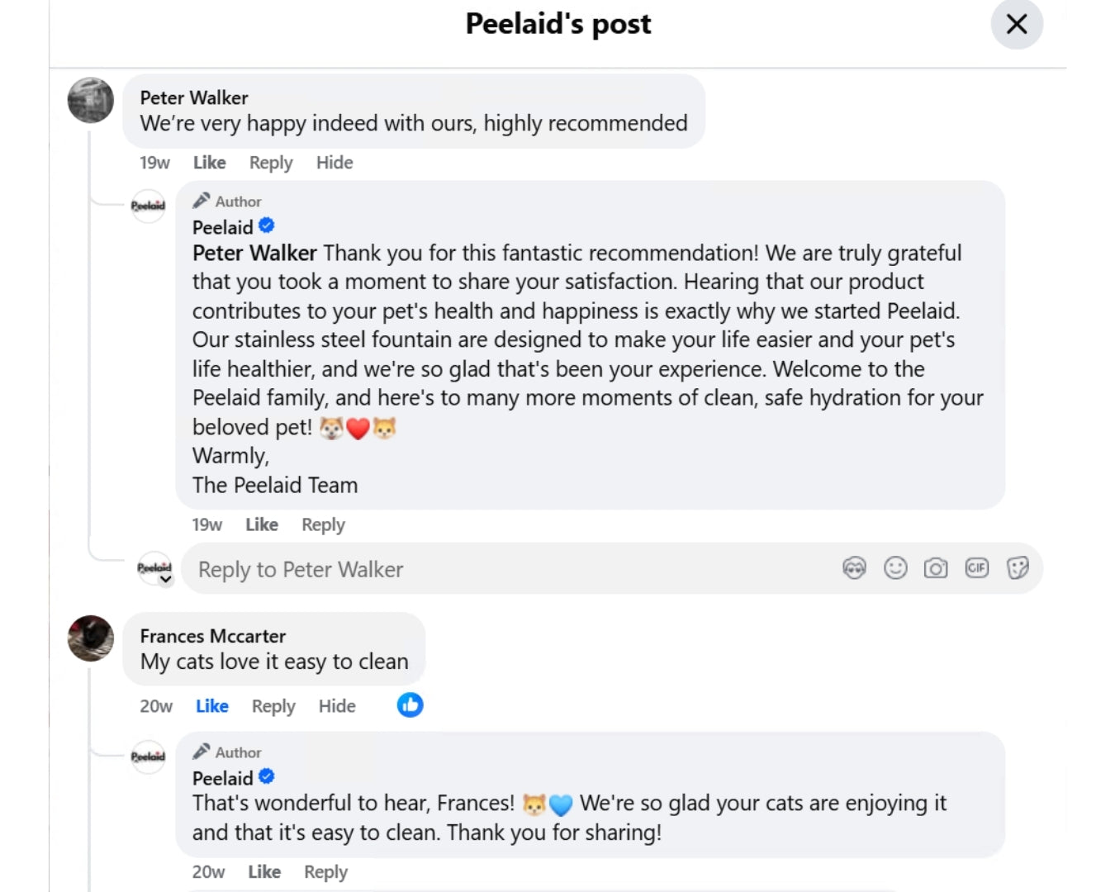The image size is (1115, 892).
Task: Reply to Frances Mccarter's comment
Action: [x=273, y=706]
